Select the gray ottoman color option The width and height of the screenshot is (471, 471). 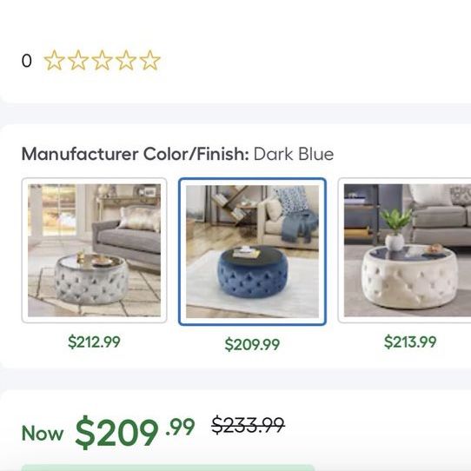(95, 250)
